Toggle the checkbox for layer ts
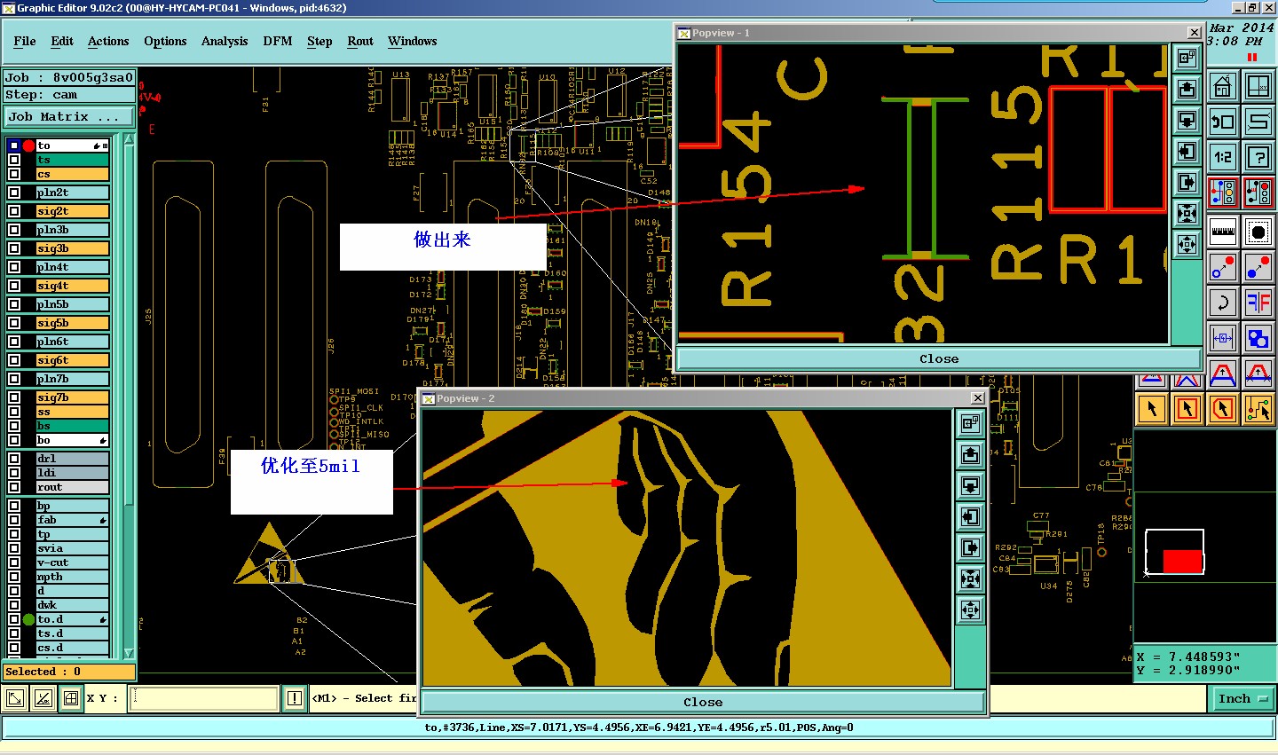Image resolution: width=1278 pixels, height=755 pixels. tap(14, 161)
